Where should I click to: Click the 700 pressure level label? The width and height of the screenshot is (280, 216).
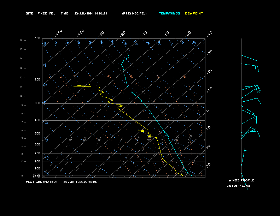point(37,153)
